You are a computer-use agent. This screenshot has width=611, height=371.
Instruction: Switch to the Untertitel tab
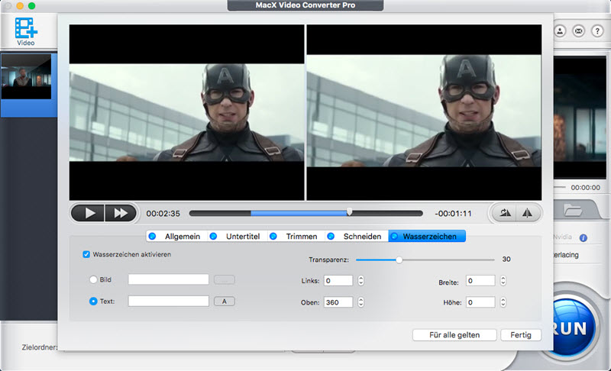coord(238,237)
